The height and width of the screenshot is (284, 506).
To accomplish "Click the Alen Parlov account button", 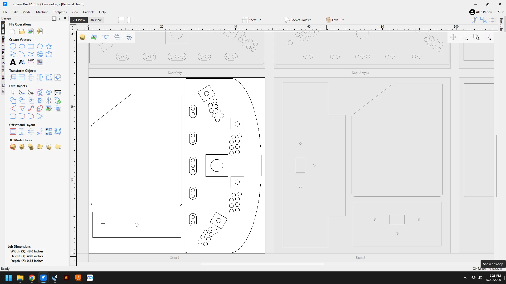I will [480, 12].
